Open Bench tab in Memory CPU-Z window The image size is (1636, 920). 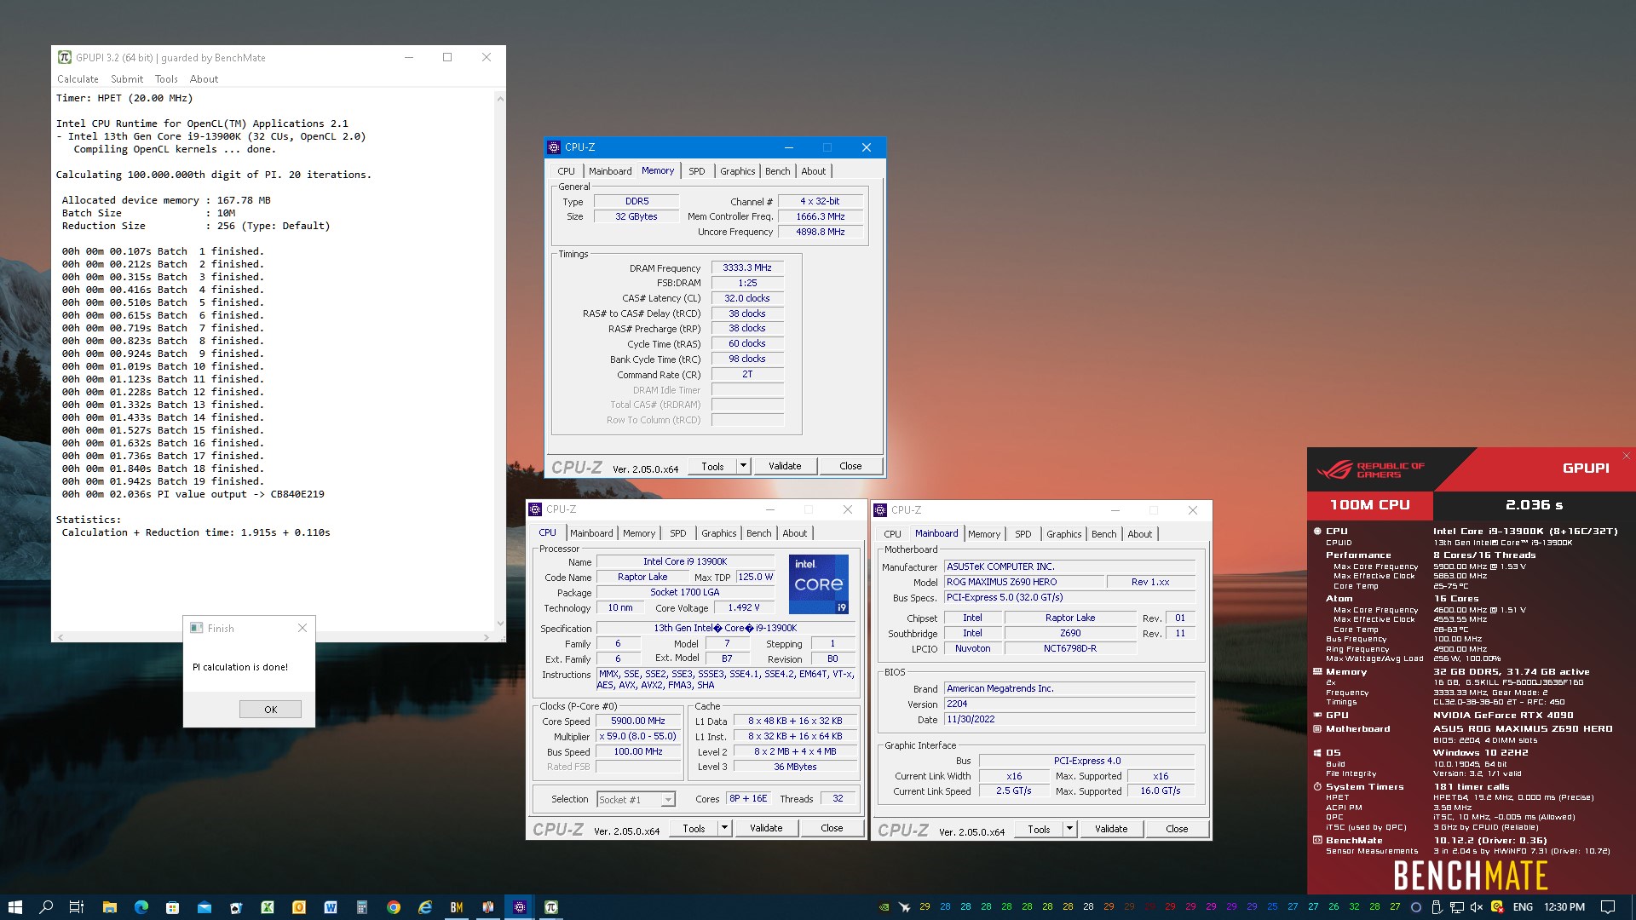coord(777,170)
